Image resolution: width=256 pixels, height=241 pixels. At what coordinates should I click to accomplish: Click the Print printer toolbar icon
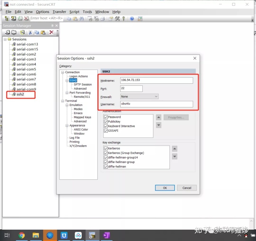(x=103, y=19)
